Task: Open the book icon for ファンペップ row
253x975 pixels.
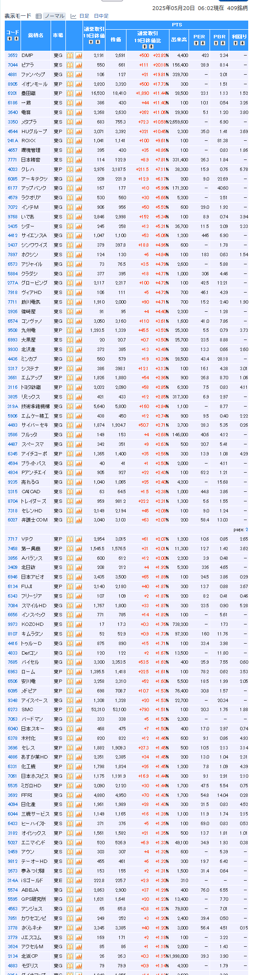Action: 70,74
